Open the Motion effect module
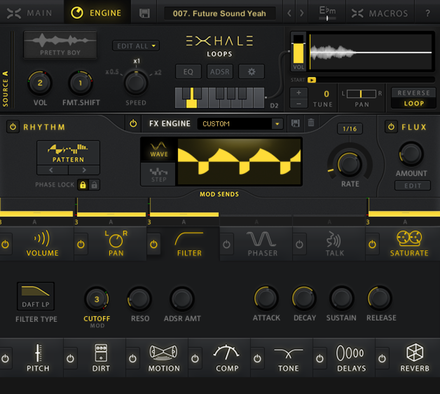The height and width of the screenshot is (394, 440). [164, 358]
